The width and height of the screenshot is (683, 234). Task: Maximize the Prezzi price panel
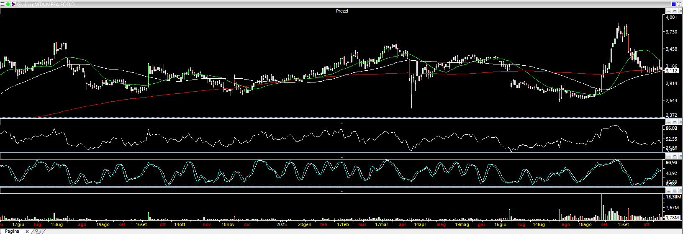(674, 11)
